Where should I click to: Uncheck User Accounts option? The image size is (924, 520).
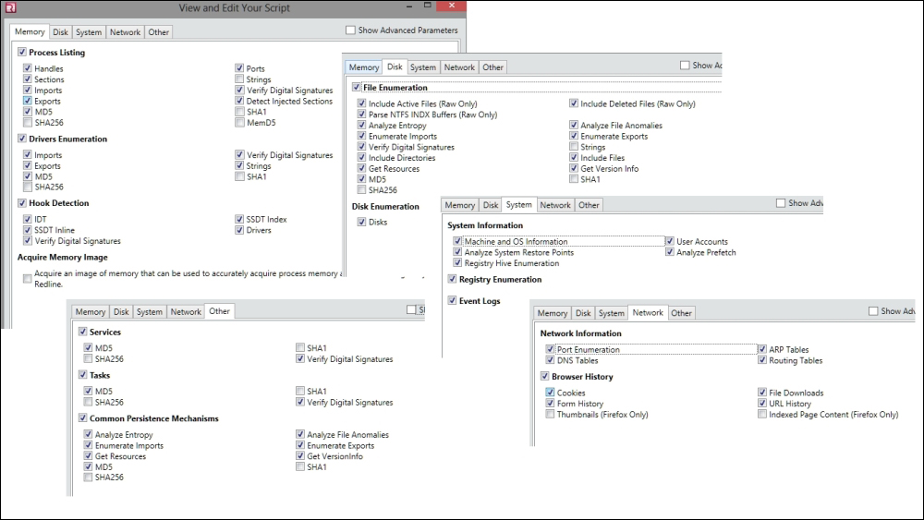point(669,241)
